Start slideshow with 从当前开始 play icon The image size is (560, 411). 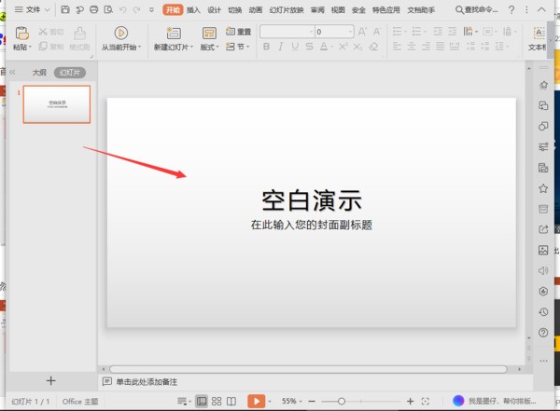pyautogui.click(x=120, y=33)
